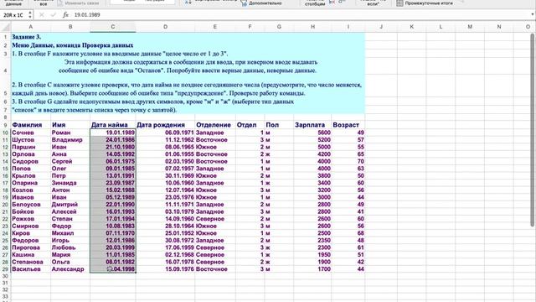Select column A header
The height and width of the screenshot is (302, 536).
coord(31,27)
